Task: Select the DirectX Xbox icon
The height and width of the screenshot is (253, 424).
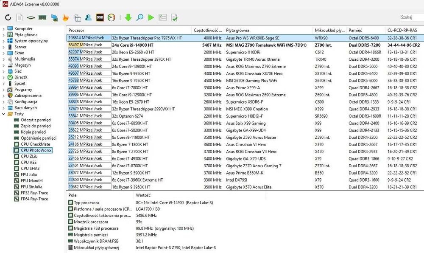Action: (x=10, y=77)
